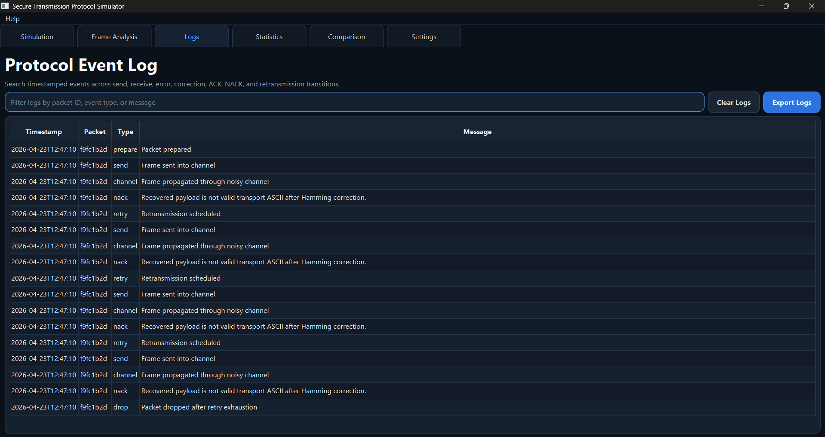The height and width of the screenshot is (437, 825).
Task: Export logs with the Export Logs button
Action: (x=791, y=102)
